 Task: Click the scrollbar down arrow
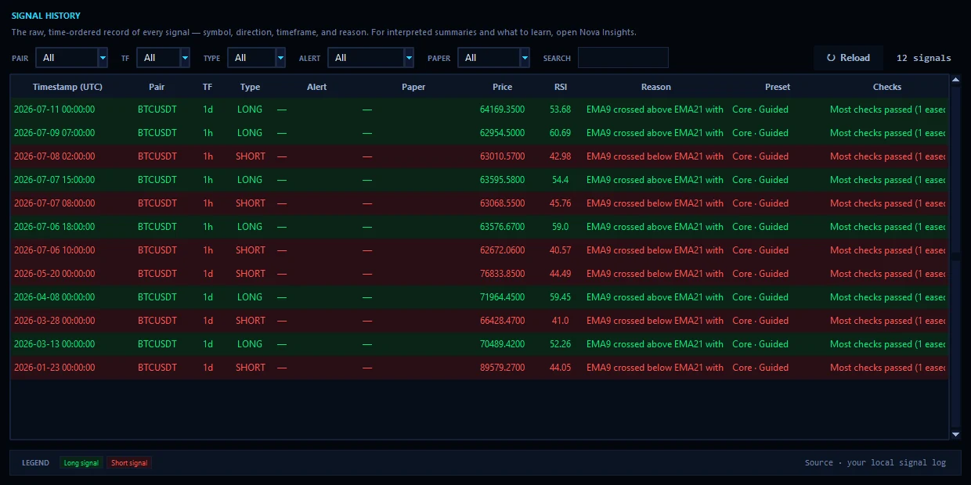click(955, 434)
